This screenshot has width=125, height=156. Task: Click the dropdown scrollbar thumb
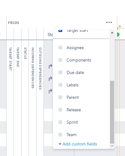pyautogui.click(x=112, y=112)
